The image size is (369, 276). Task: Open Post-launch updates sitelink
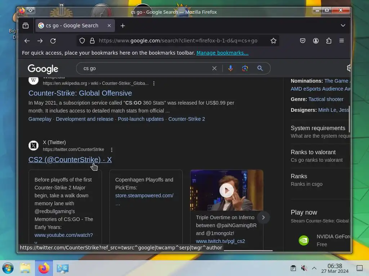141,119
